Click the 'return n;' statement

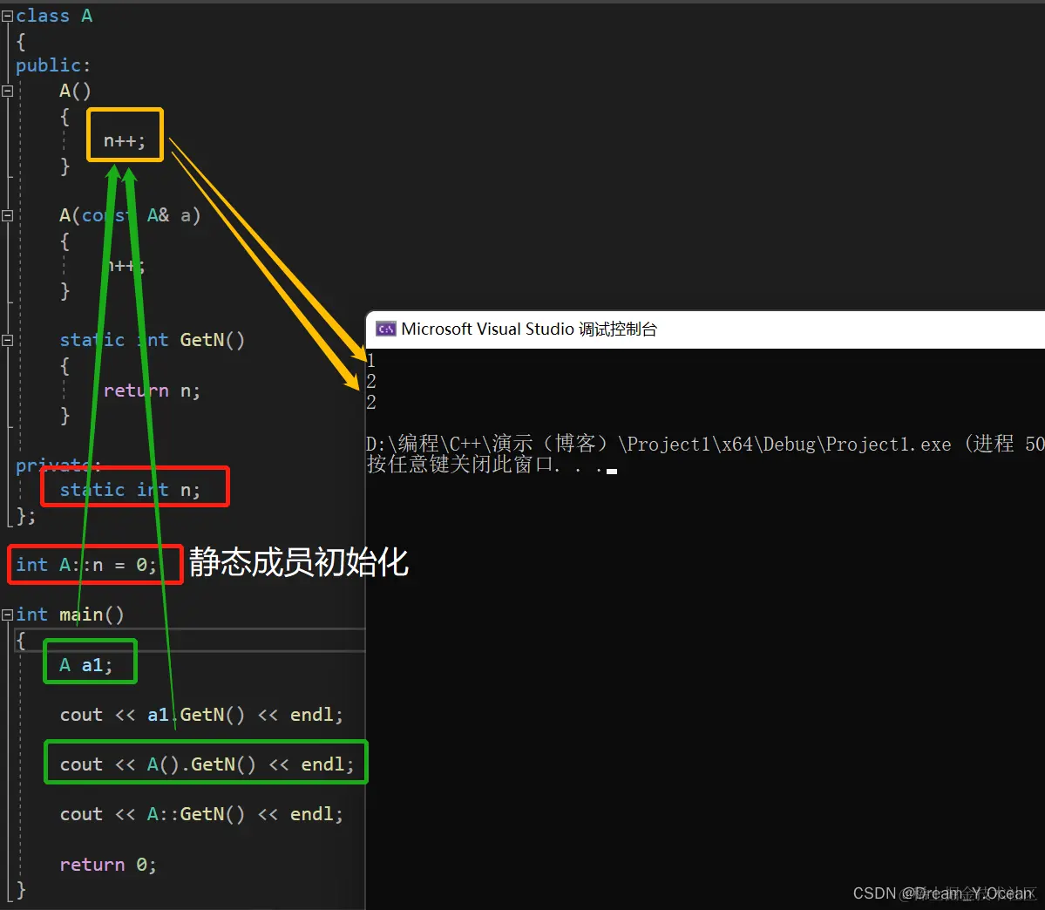[152, 390]
